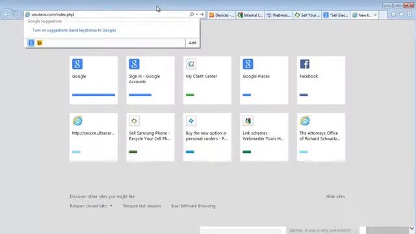Open The Attorneys Office of Richard Schwartz

point(320,136)
